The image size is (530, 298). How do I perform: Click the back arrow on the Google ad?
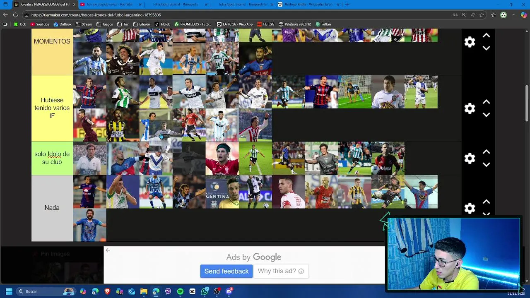108,250
